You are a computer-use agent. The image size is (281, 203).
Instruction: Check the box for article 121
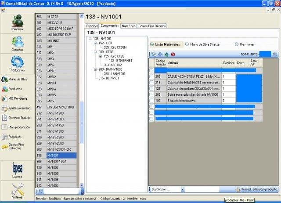coord(151,88)
